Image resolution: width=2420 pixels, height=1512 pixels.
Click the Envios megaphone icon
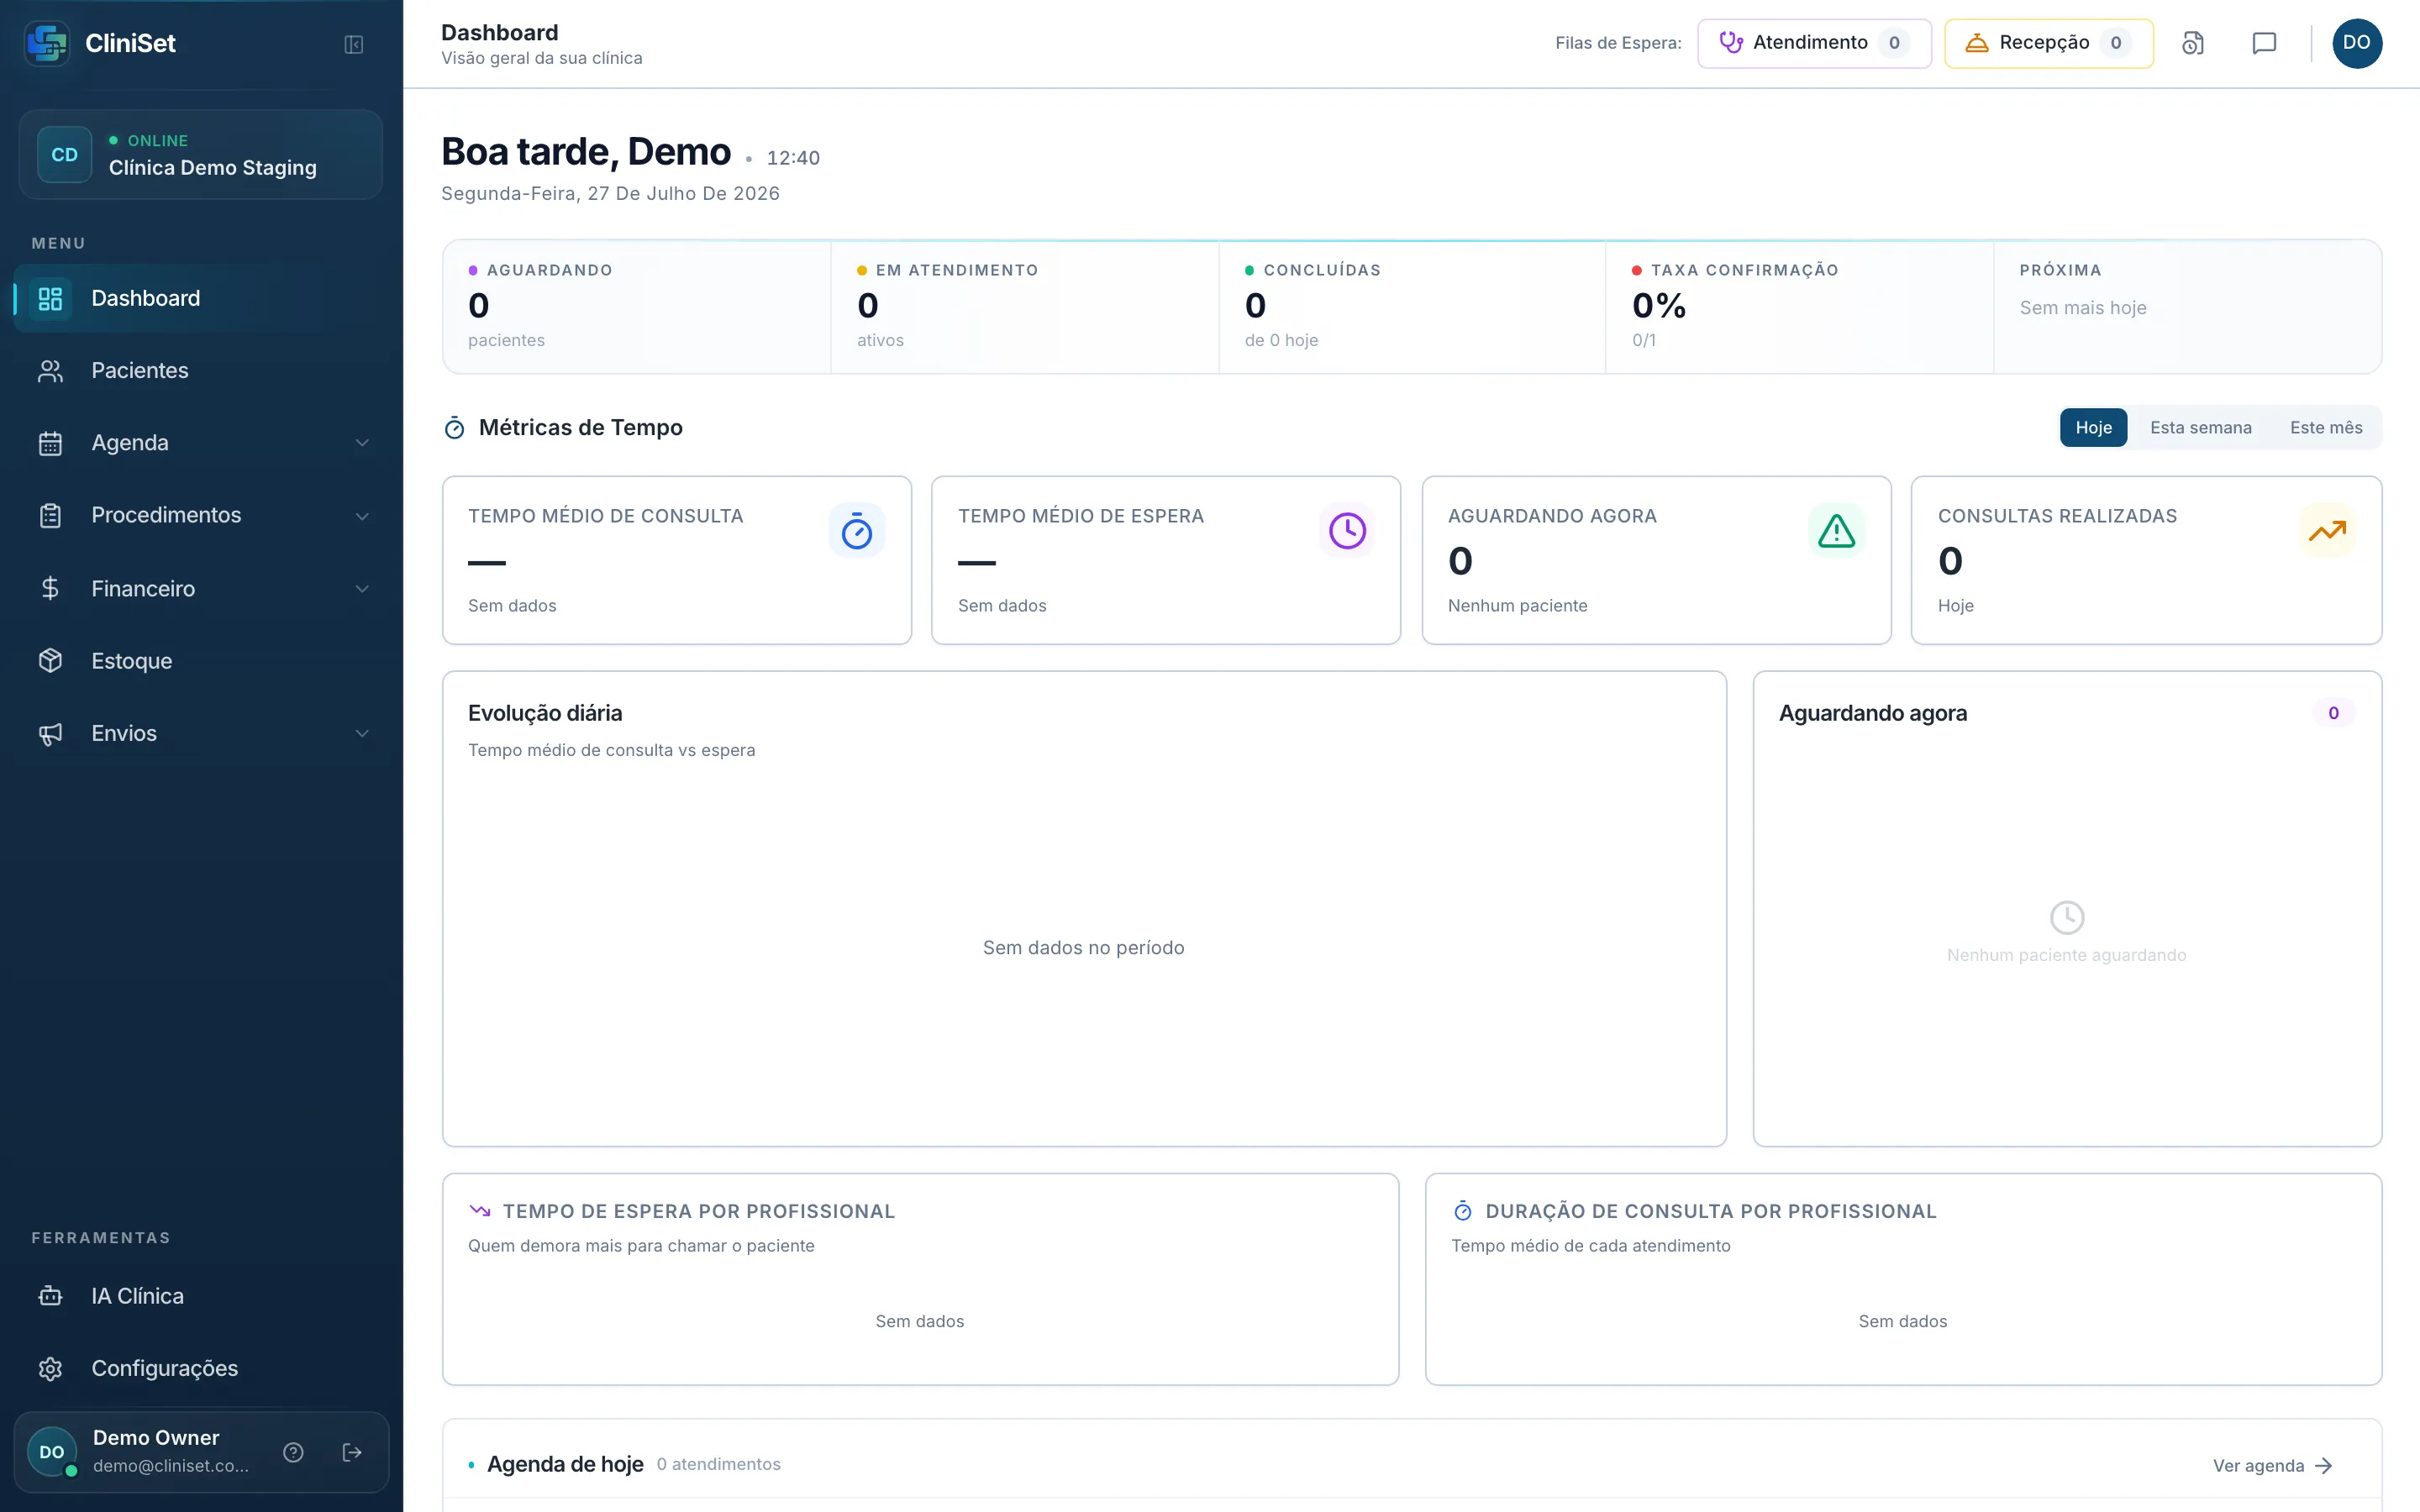click(50, 733)
